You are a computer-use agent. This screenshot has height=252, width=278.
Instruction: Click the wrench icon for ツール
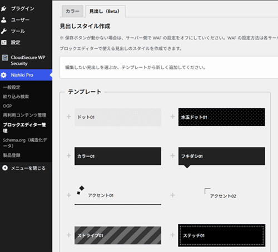[x=4, y=31]
